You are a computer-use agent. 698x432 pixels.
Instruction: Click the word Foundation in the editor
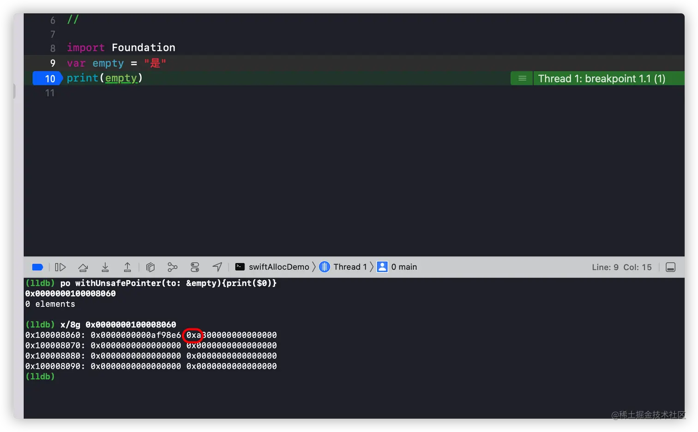pyautogui.click(x=144, y=48)
